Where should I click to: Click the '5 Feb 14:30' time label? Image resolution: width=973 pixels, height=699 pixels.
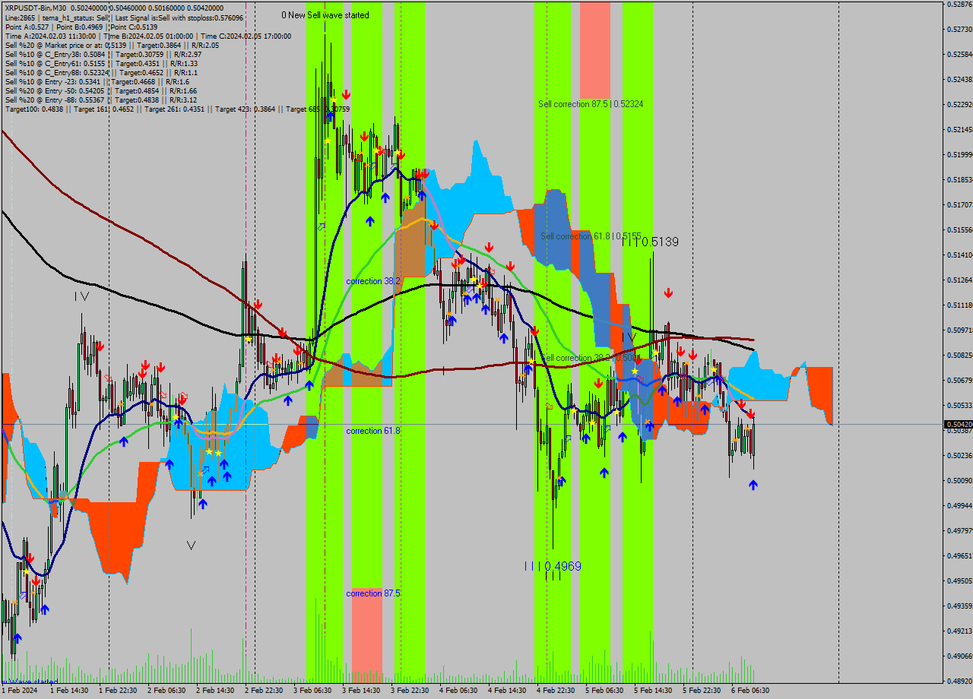(x=653, y=691)
